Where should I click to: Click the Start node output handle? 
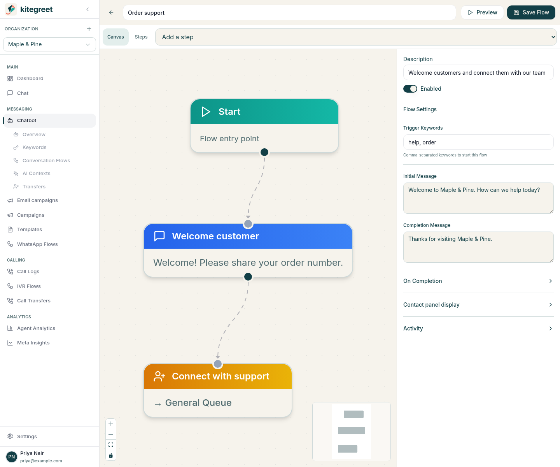point(264,152)
